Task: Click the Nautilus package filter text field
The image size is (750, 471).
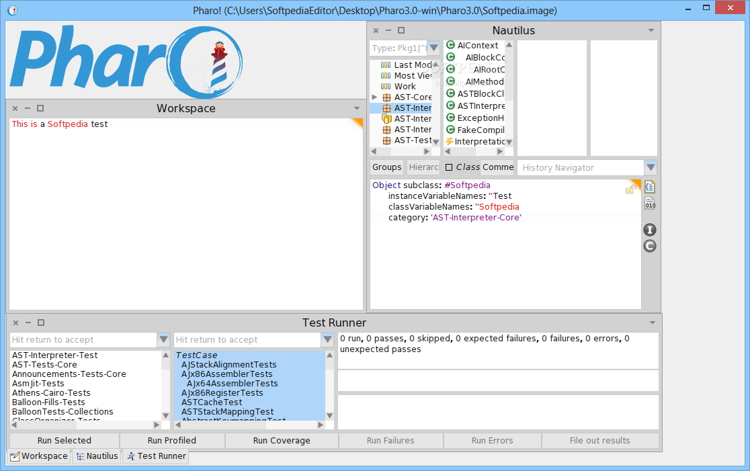Action: tap(399, 48)
